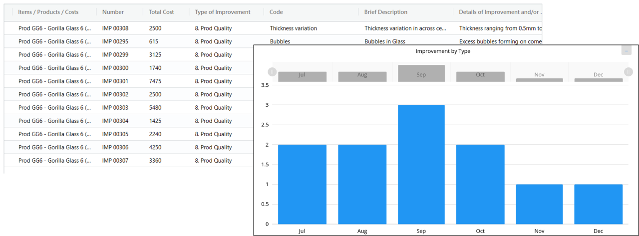Click total cost 7475 cell

tap(155, 81)
